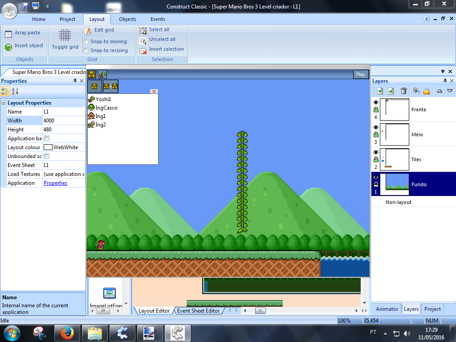Pin the Layers panel

[445, 81]
